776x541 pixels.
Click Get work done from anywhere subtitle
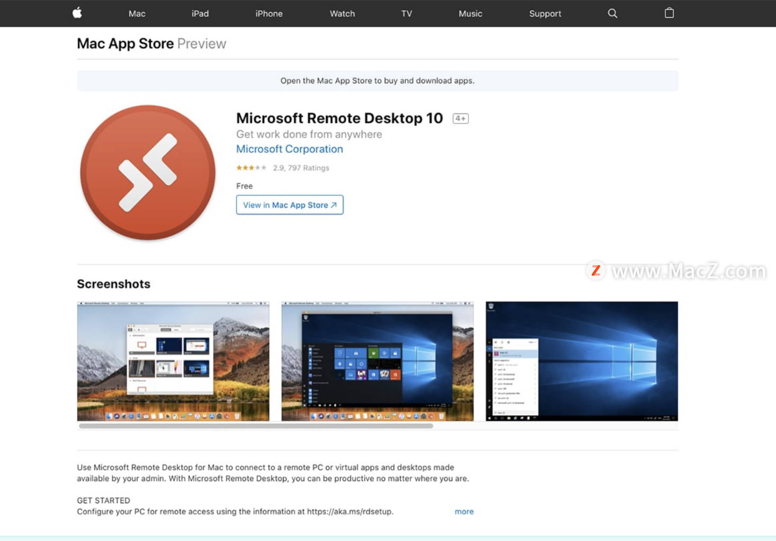[309, 134]
